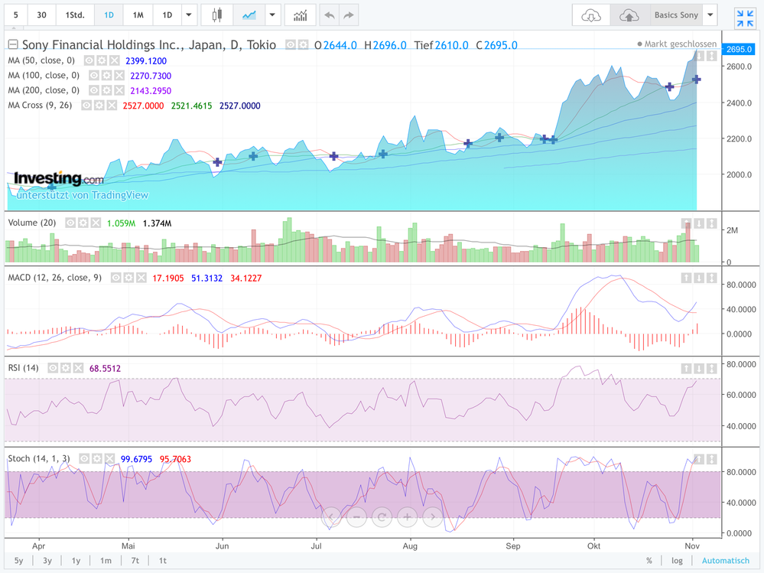Open the Basics Sony layout dropdown arrow

[710, 15]
